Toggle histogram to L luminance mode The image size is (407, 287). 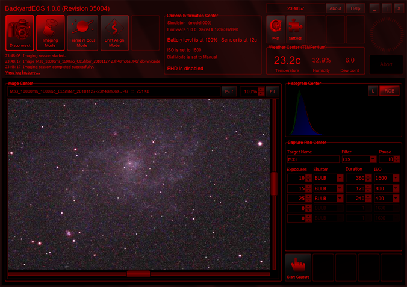point(373,91)
